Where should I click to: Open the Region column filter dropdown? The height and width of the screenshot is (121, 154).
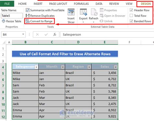[89, 67]
